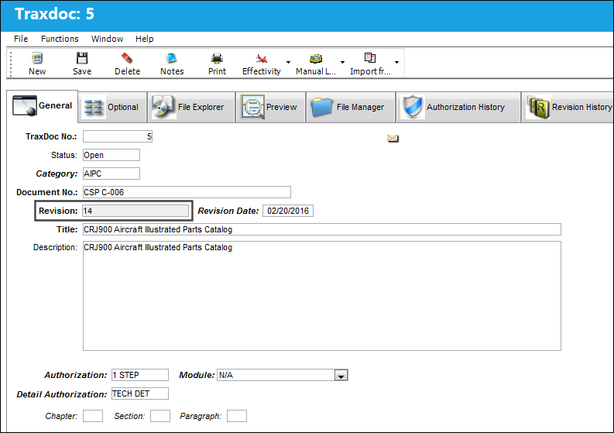Click the TraxDoc No. field
Screen dimensions: 614x433
point(118,136)
